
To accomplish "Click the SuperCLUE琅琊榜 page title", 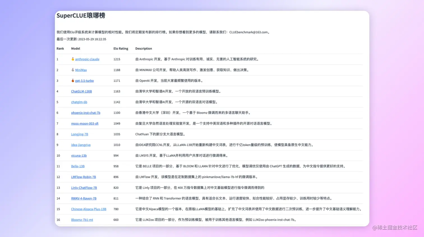I will [81, 16].
